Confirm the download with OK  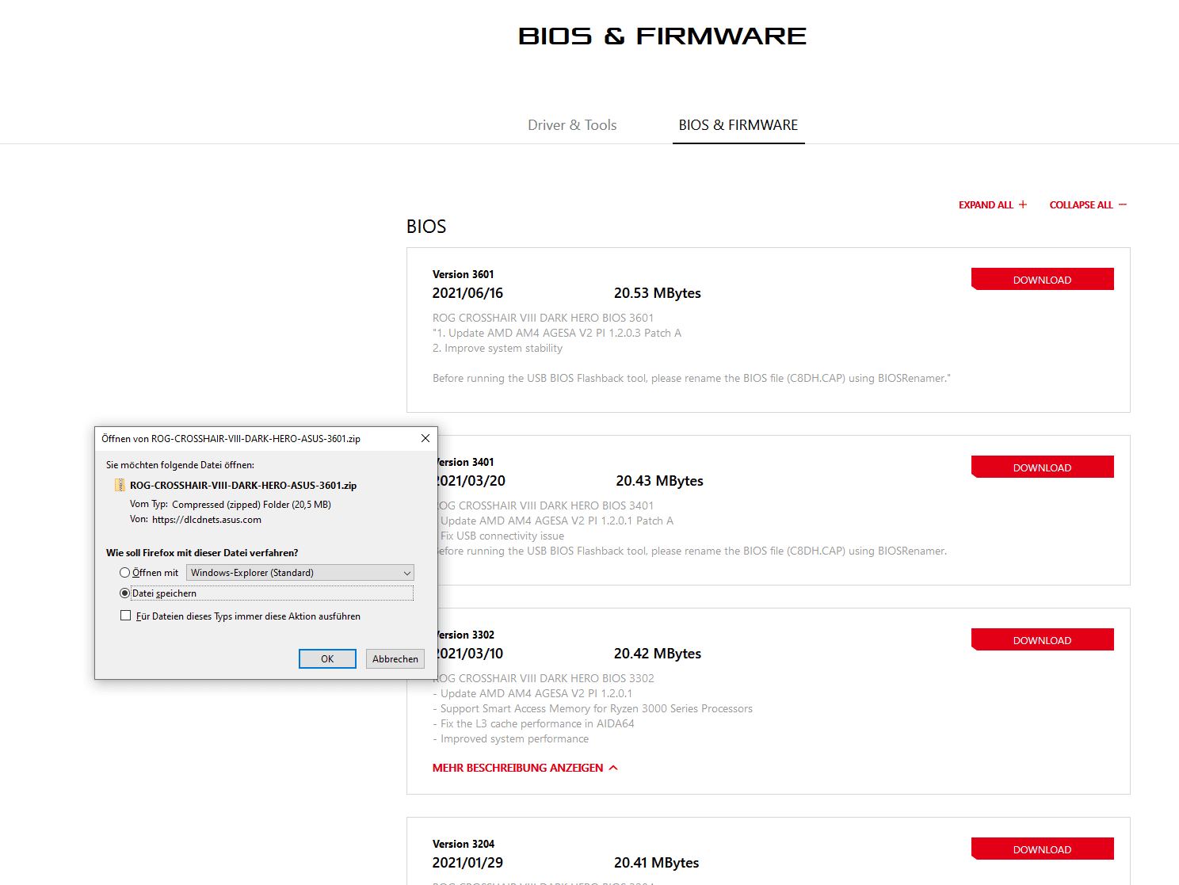pyautogui.click(x=327, y=659)
